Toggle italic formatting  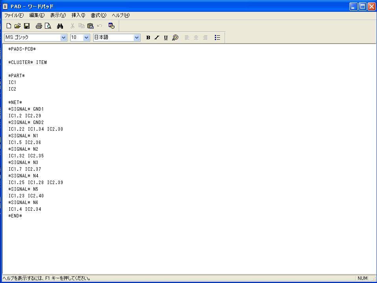pos(157,38)
